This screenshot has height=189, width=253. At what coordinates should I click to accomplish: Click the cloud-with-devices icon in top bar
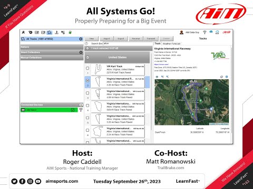(x=217, y=32)
